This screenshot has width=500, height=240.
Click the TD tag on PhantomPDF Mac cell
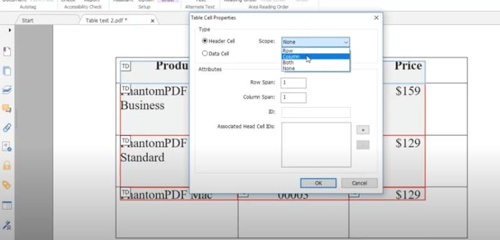point(126,192)
